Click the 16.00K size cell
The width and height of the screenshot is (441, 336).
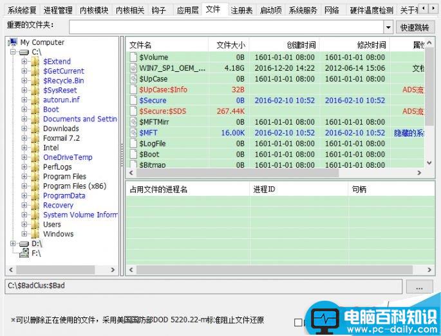232,133
